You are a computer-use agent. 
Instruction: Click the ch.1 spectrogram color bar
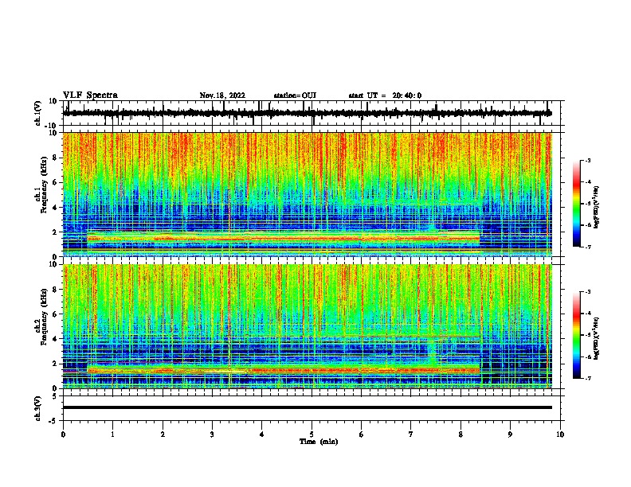pyautogui.click(x=577, y=204)
